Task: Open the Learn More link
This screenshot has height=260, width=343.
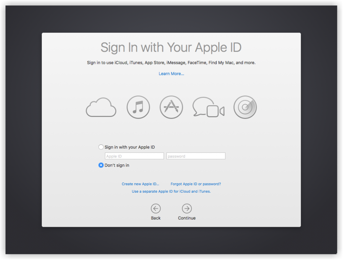Action: [171, 73]
